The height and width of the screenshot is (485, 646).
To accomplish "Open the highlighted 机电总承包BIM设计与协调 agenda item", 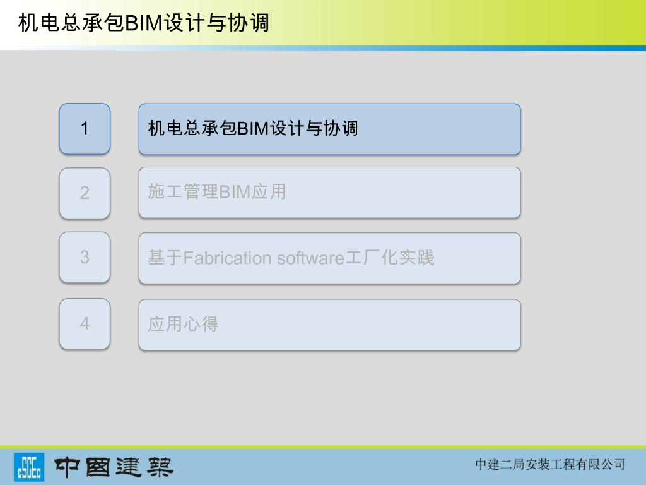I will [329, 129].
